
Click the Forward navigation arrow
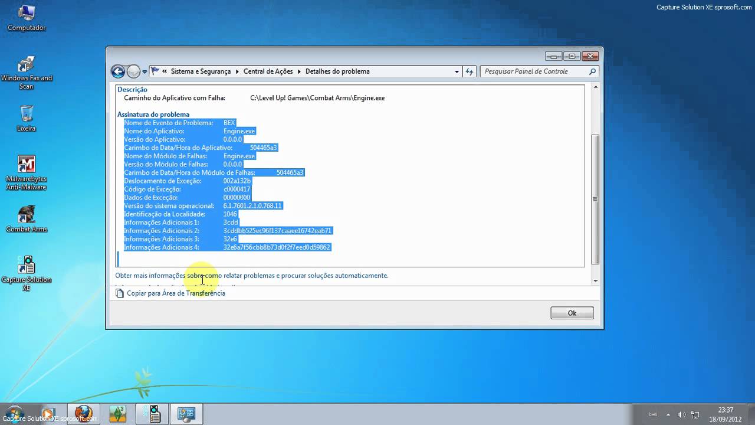(x=134, y=71)
